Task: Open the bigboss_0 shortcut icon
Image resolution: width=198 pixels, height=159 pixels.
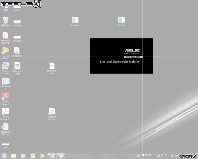Action: click(17, 68)
